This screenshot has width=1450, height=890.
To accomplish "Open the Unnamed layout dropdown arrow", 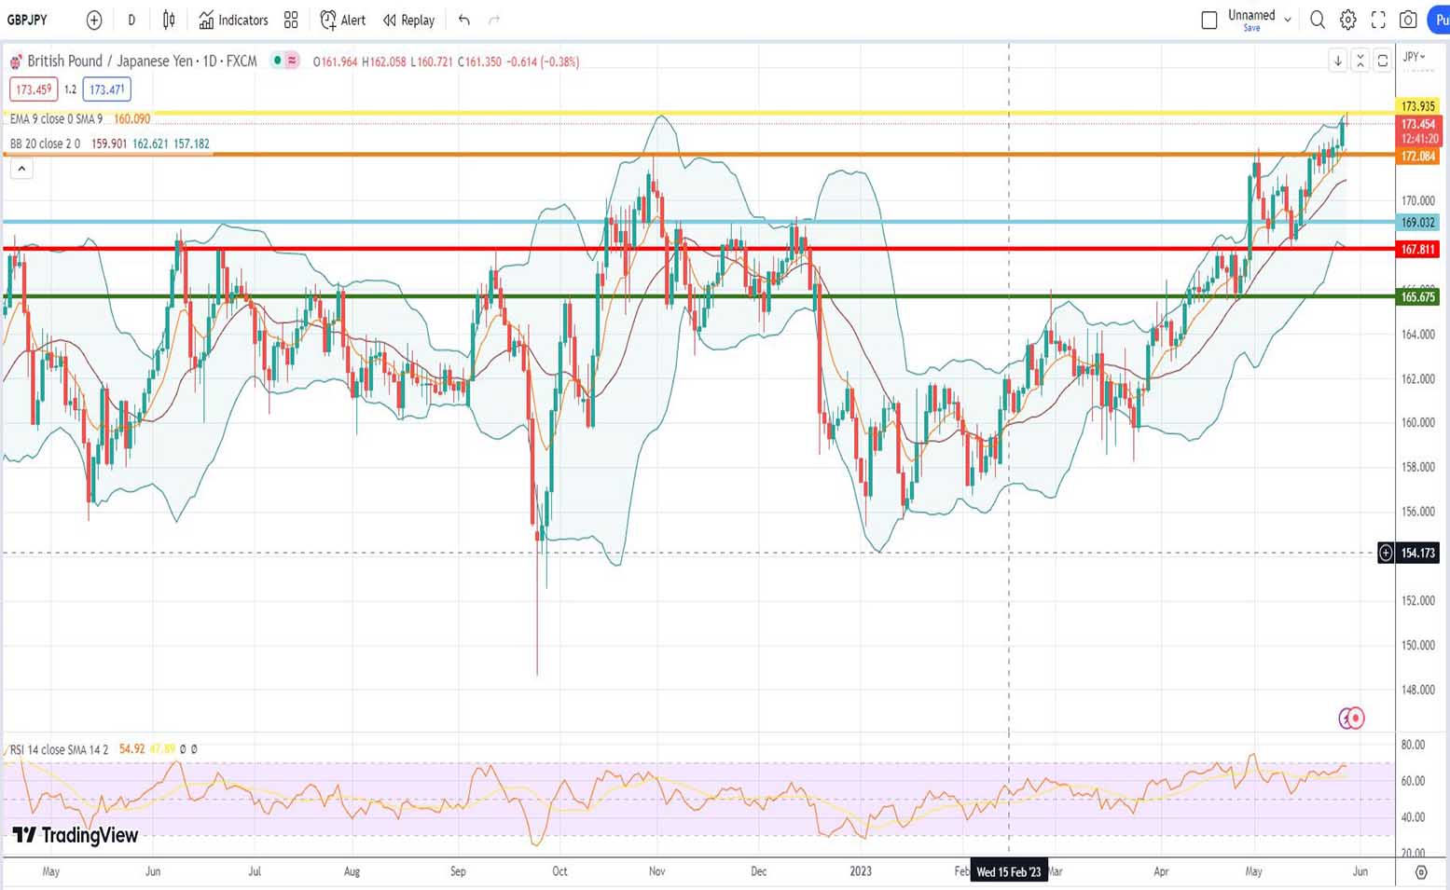I will coord(1288,20).
